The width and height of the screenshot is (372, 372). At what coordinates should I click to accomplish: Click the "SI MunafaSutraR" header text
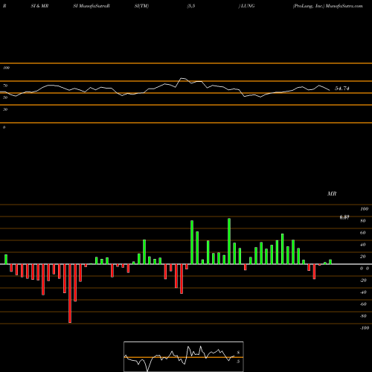pos(92,6)
